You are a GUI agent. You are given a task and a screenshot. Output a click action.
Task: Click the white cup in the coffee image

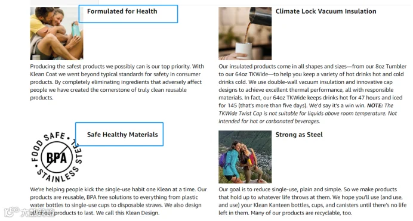pos(244,51)
